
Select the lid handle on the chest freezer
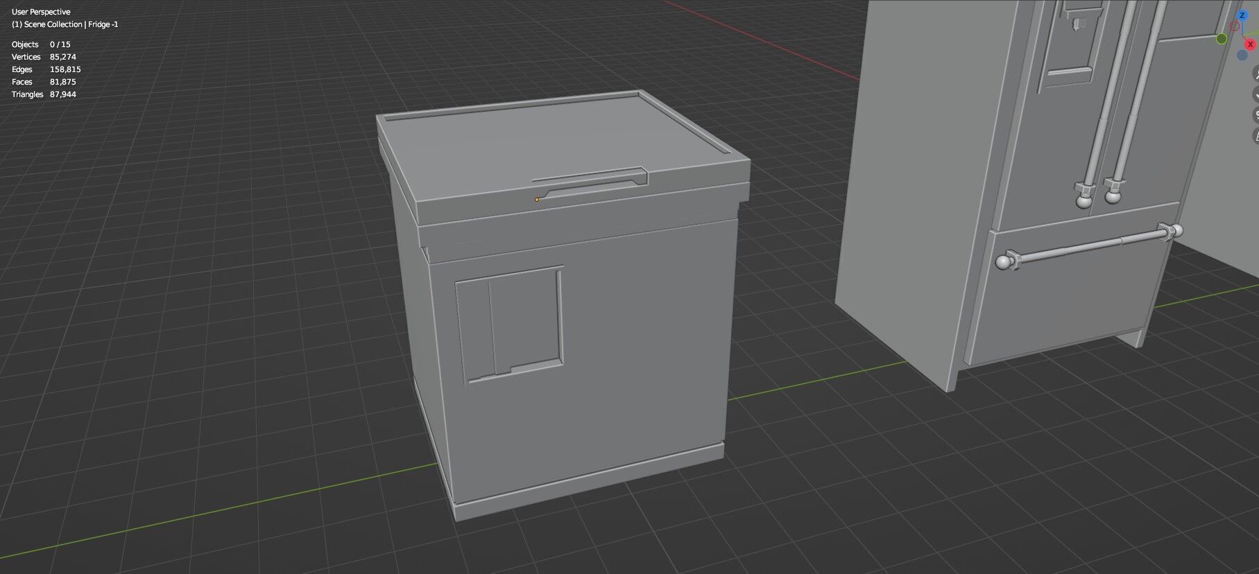[x=590, y=183]
